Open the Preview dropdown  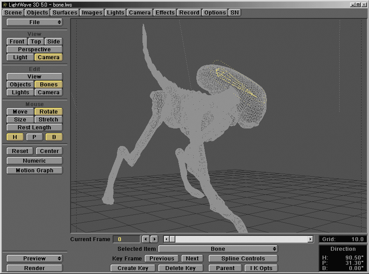pos(34,258)
